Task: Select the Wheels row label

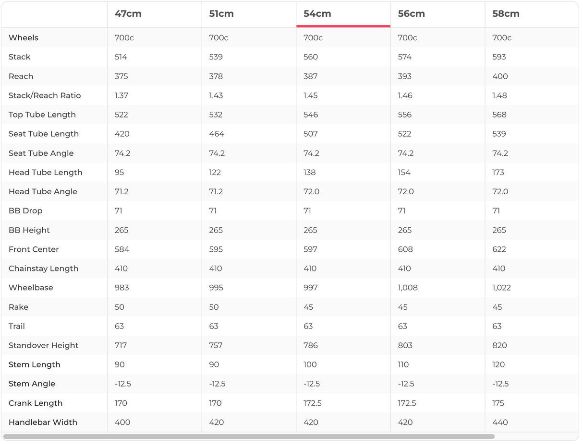Action: click(x=24, y=38)
